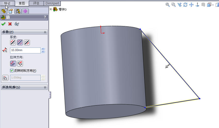The height and width of the screenshot is (128, 219).
Task: Click the rib direction arrow in viewport
Action: click(x=167, y=66)
